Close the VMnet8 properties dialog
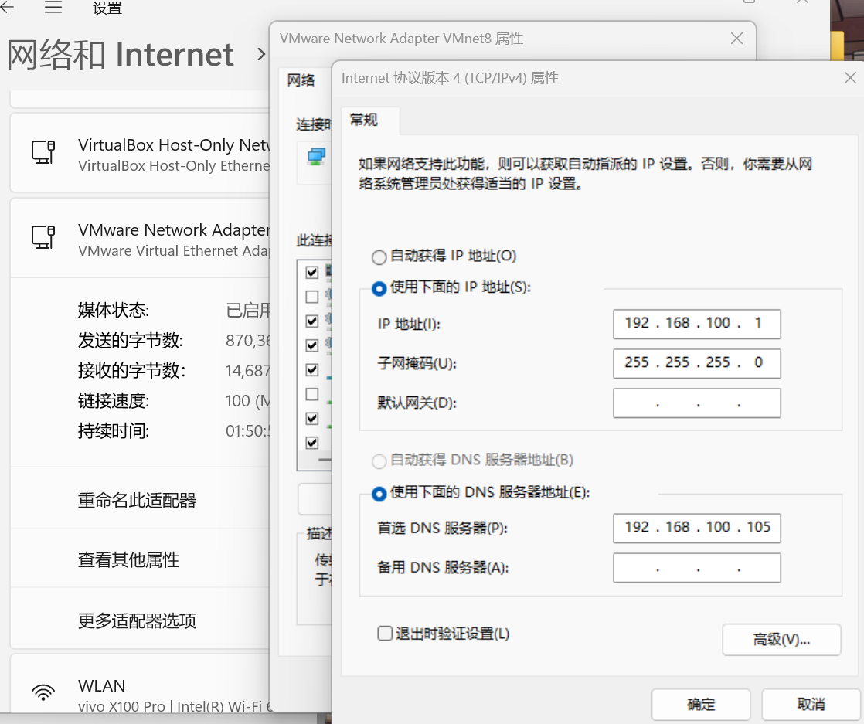Screen dimensions: 864x724 [736, 39]
